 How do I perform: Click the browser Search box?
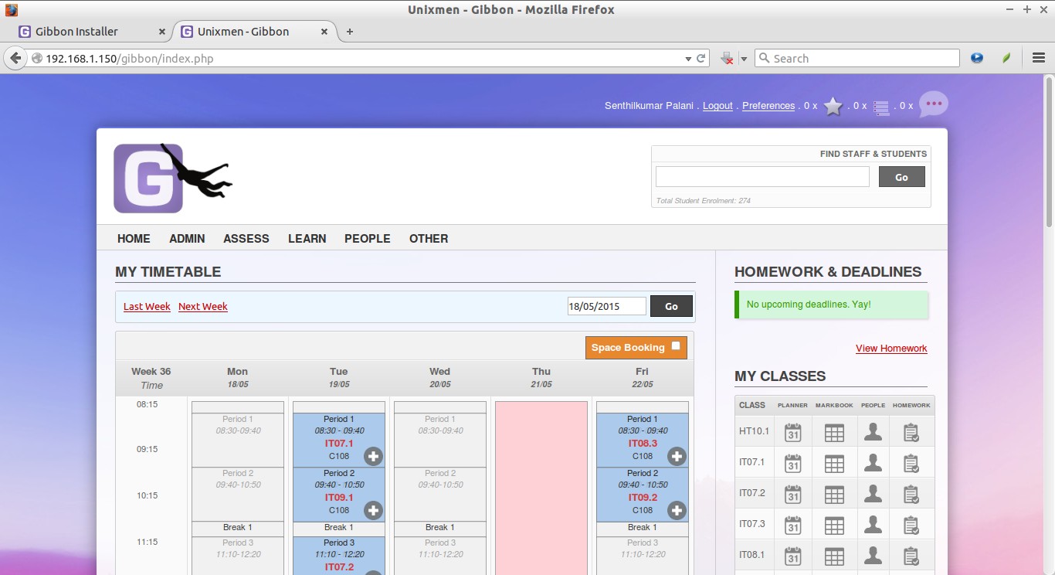[x=857, y=58]
